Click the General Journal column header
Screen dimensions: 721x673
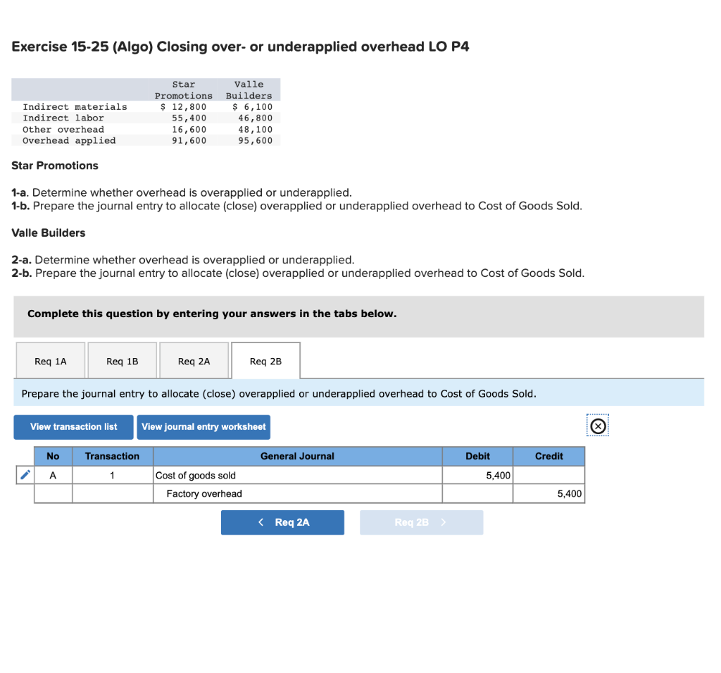297,456
